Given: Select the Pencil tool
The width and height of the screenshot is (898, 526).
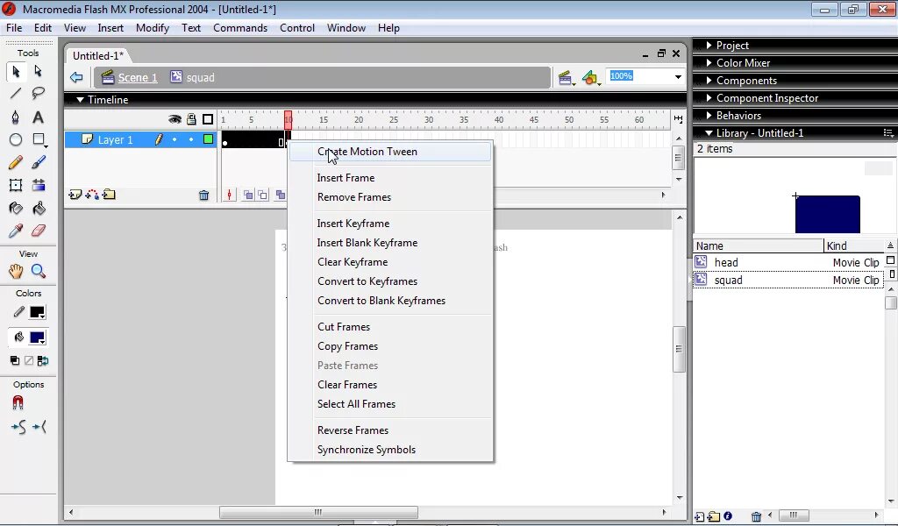Looking at the screenshot, I should pyautogui.click(x=16, y=162).
